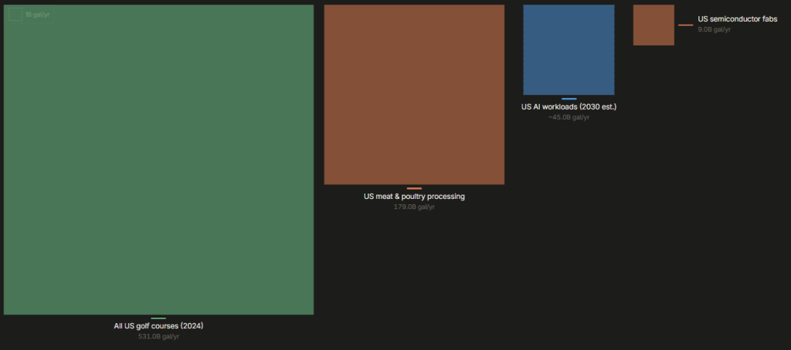This screenshot has width=791, height=350.
Task: Click the 1B gal/yr scale key square
Action: tap(15, 15)
